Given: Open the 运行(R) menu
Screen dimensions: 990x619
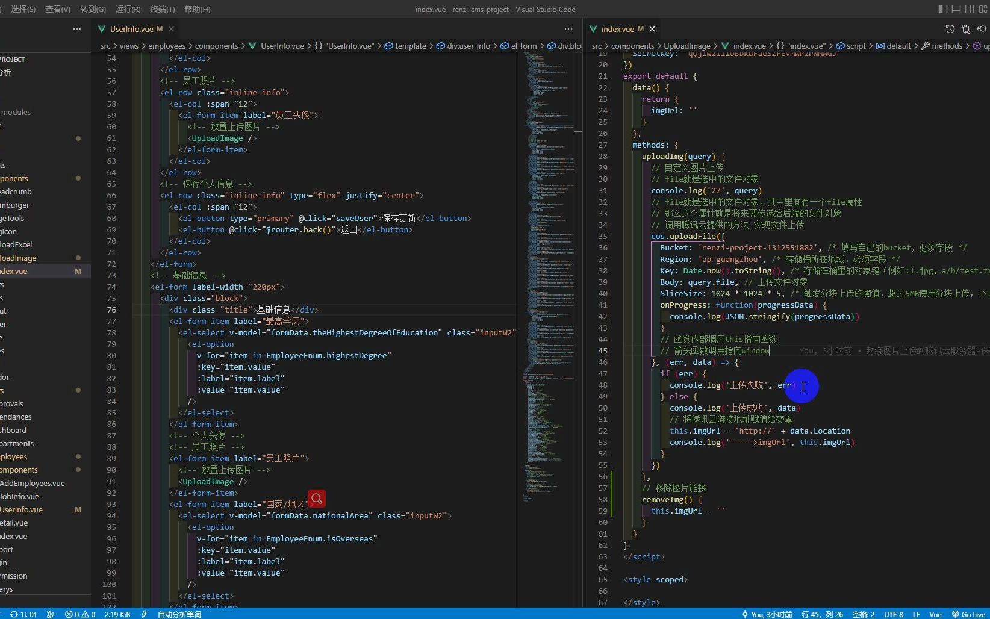Looking at the screenshot, I should pyautogui.click(x=128, y=9).
